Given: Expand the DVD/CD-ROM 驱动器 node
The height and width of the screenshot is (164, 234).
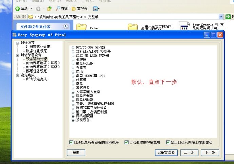Looking at the screenshot, I should point(73,48).
